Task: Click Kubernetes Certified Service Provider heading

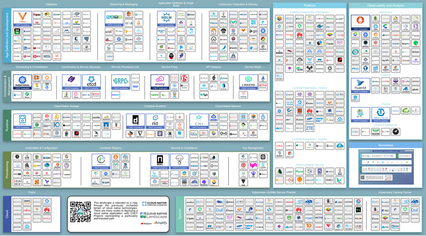Action: coord(274,192)
